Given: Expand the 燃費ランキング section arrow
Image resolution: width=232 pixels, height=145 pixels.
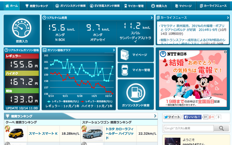Looking at the screenshot, I should pyautogui.click(x=155, y=116).
